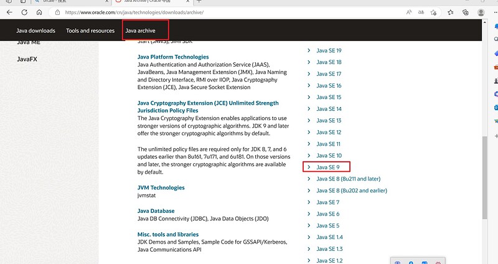Expand the Java SE 17 chevron
The height and width of the screenshot is (264, 498).
pos(309,73)
